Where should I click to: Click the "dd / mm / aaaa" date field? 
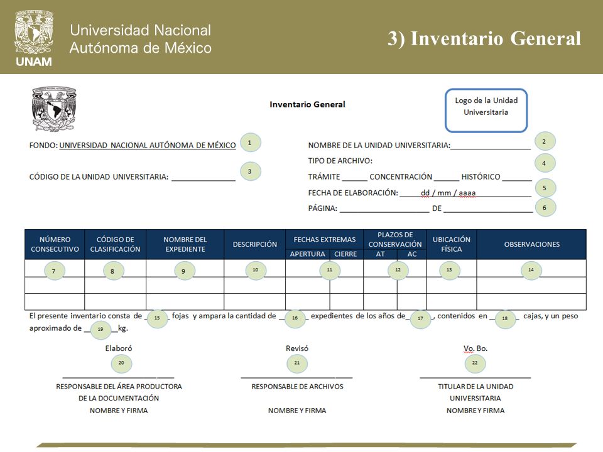coord(465,193)
